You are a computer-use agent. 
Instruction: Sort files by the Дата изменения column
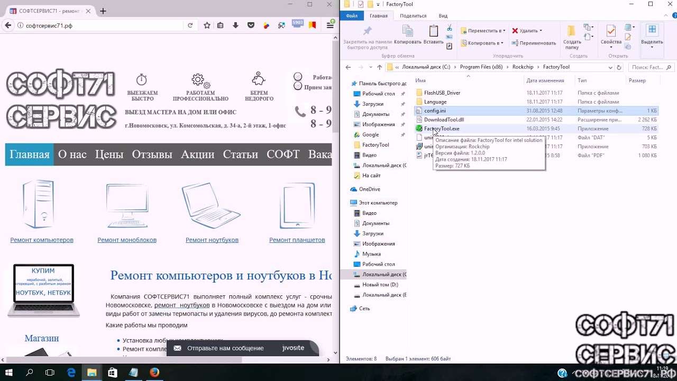pyautogui.click(x=545, y=80)
